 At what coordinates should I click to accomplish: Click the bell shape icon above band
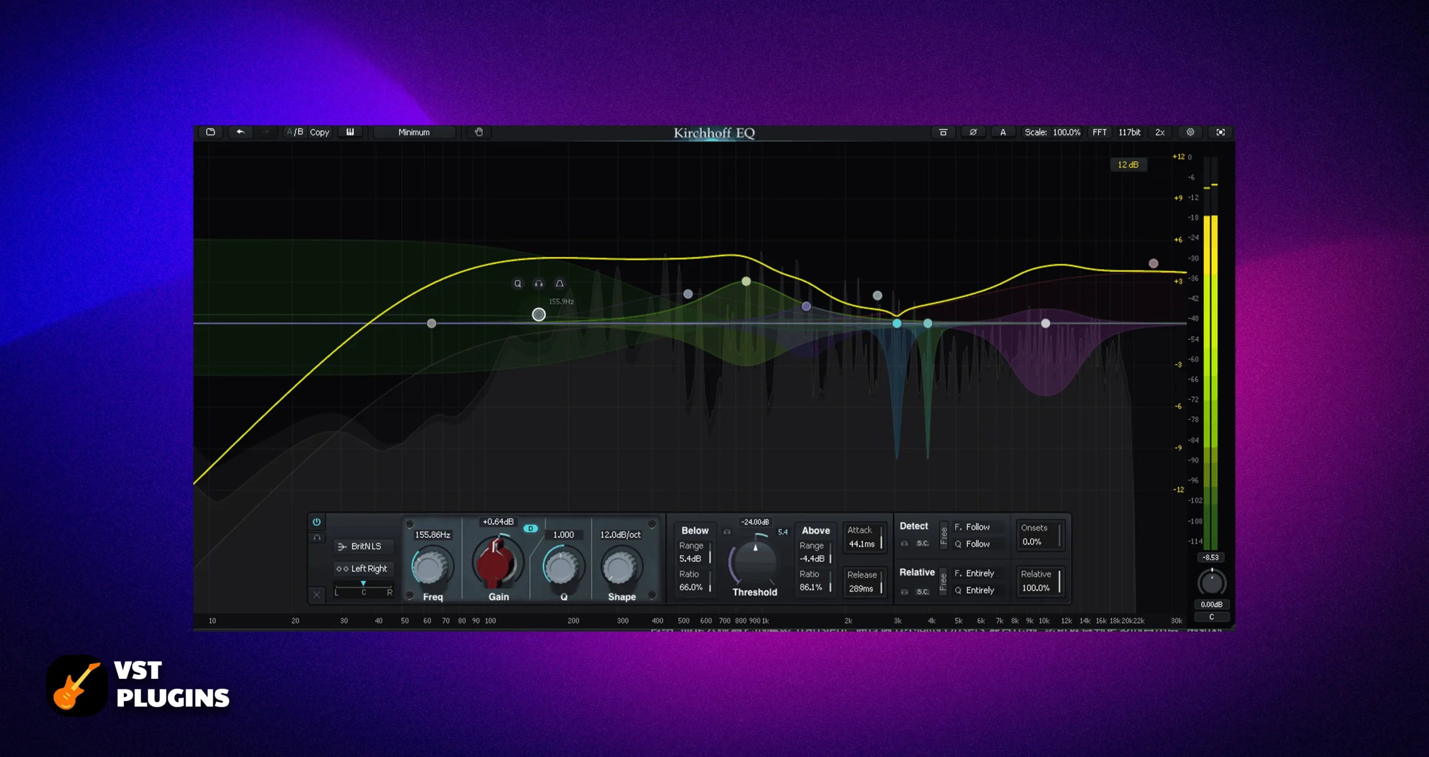pyautogui.click(x=559, y=283)
